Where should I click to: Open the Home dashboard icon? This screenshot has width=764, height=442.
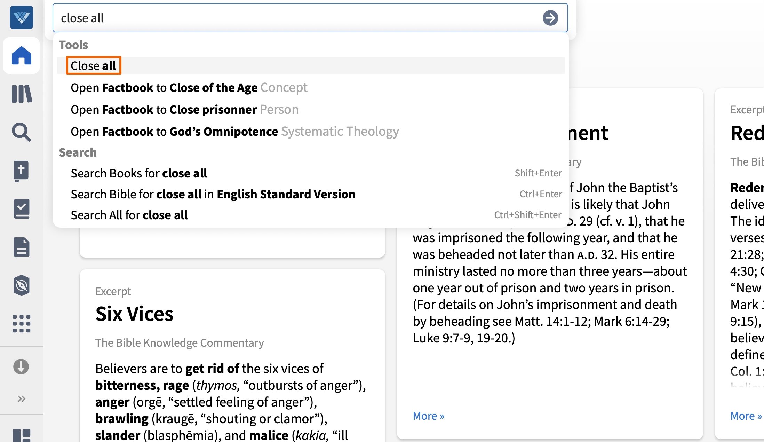point(22,56)
